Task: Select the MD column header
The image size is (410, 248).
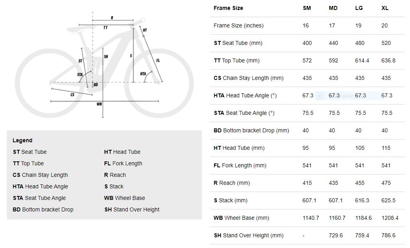Action: 333,8
